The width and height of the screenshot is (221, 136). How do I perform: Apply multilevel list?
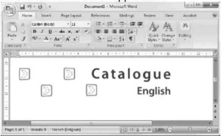[122, 24]
